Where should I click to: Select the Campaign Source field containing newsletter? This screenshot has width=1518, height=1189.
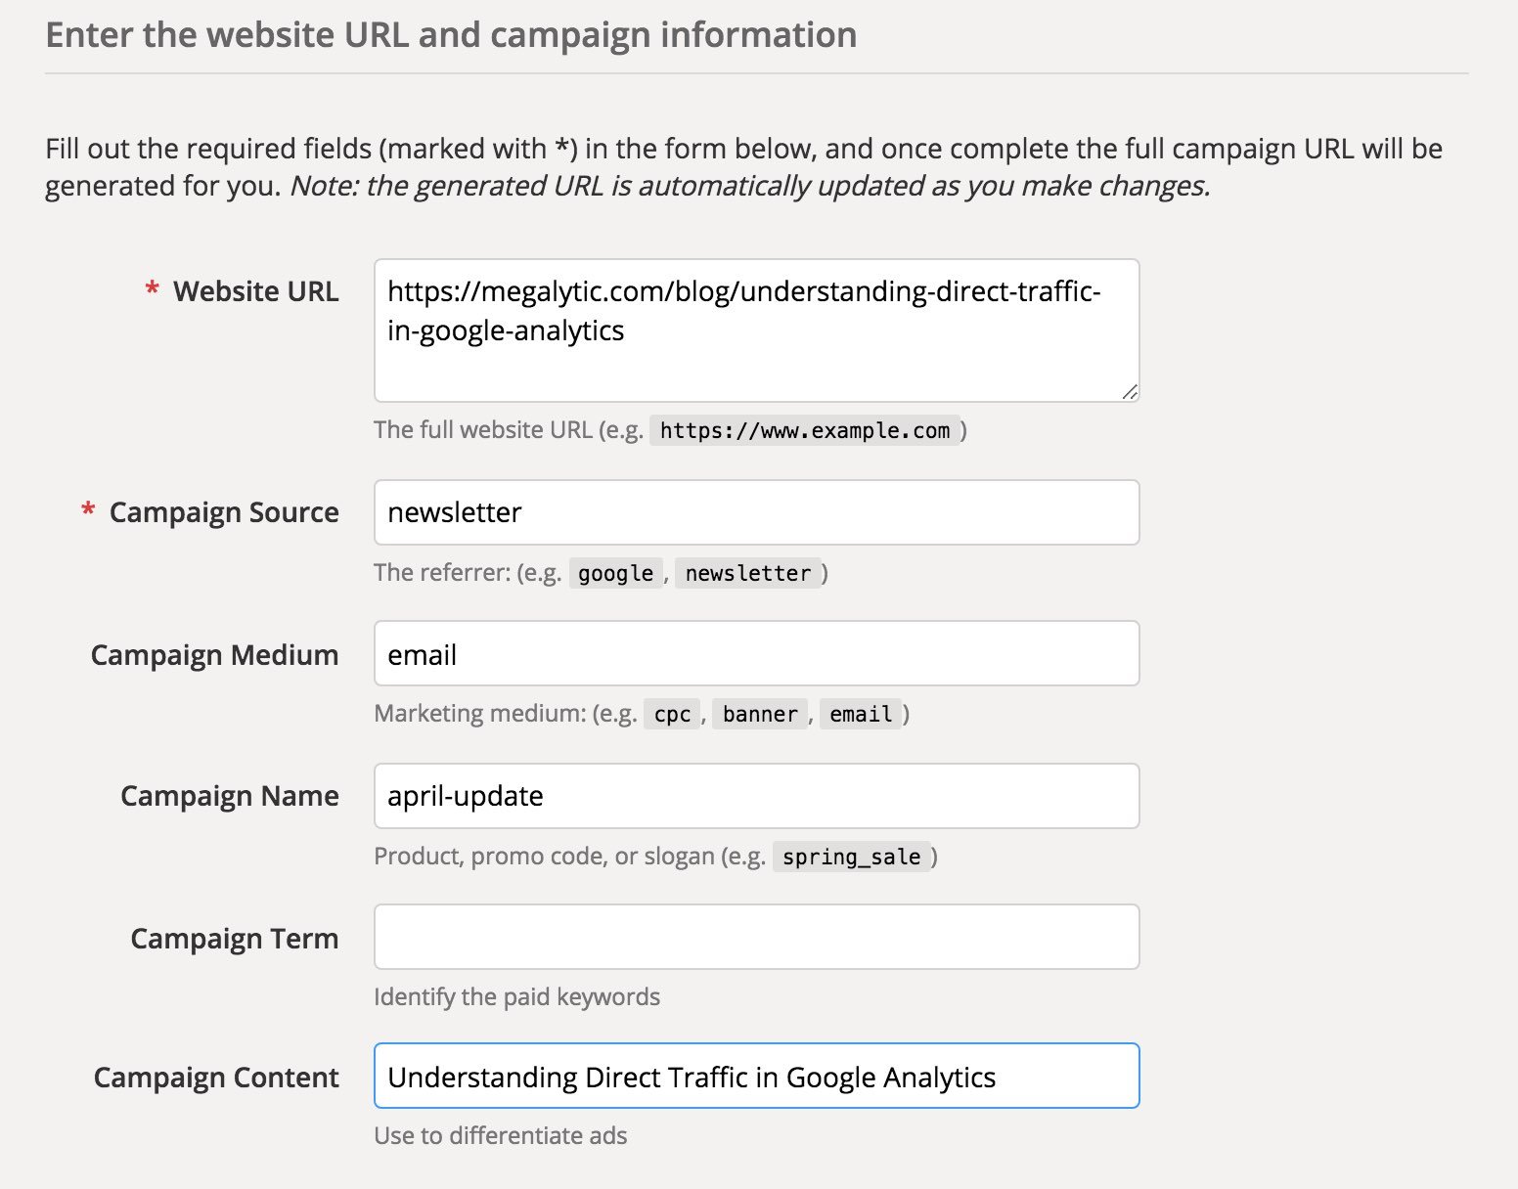click(755, 512)
